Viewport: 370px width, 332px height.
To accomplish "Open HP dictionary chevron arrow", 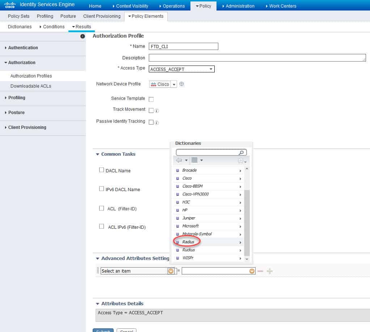I will point(240,211).
